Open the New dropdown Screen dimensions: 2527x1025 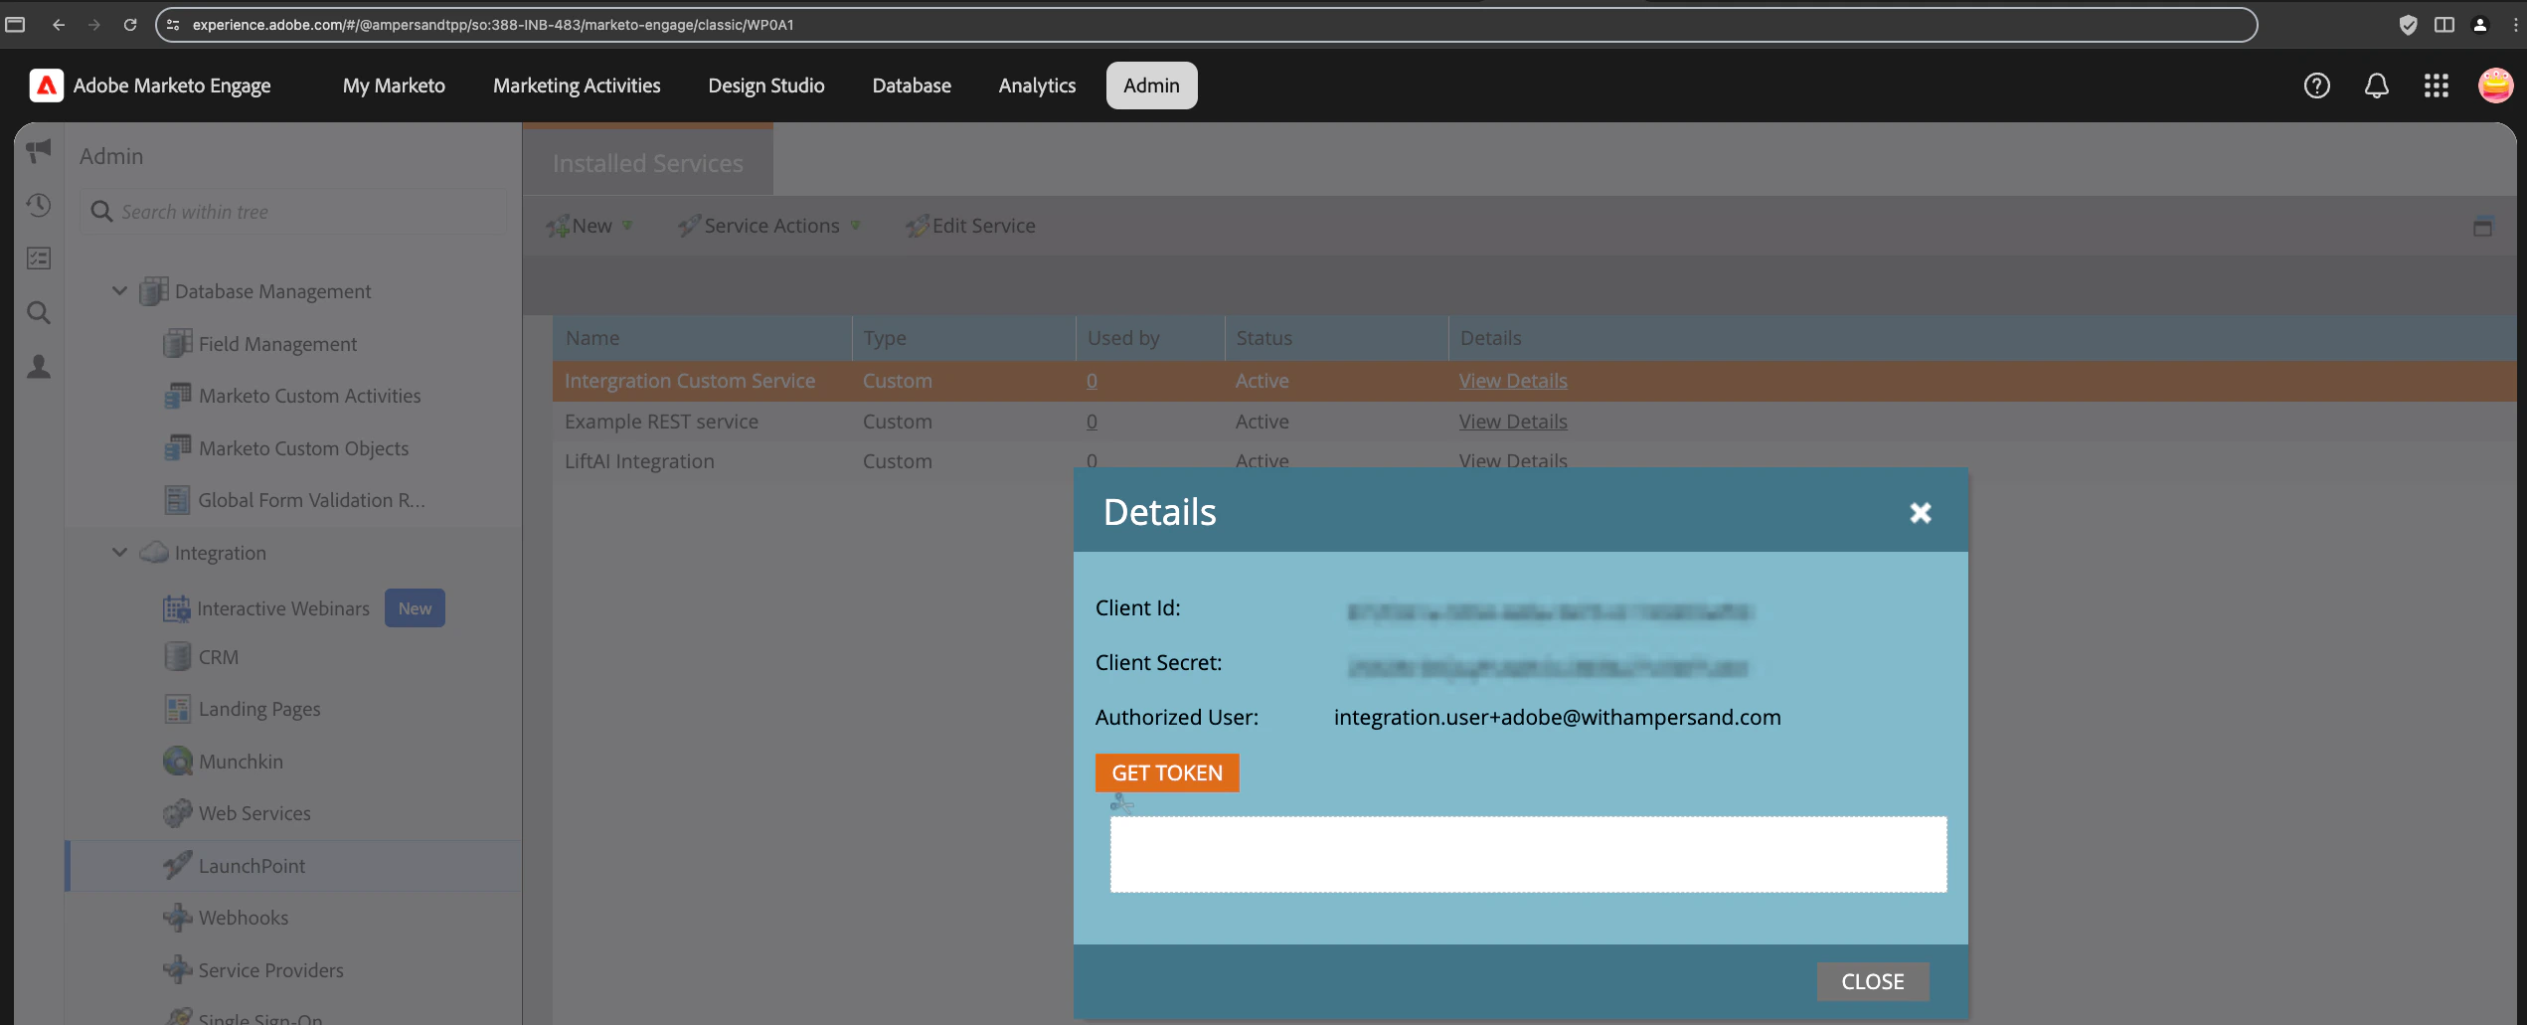590,226
